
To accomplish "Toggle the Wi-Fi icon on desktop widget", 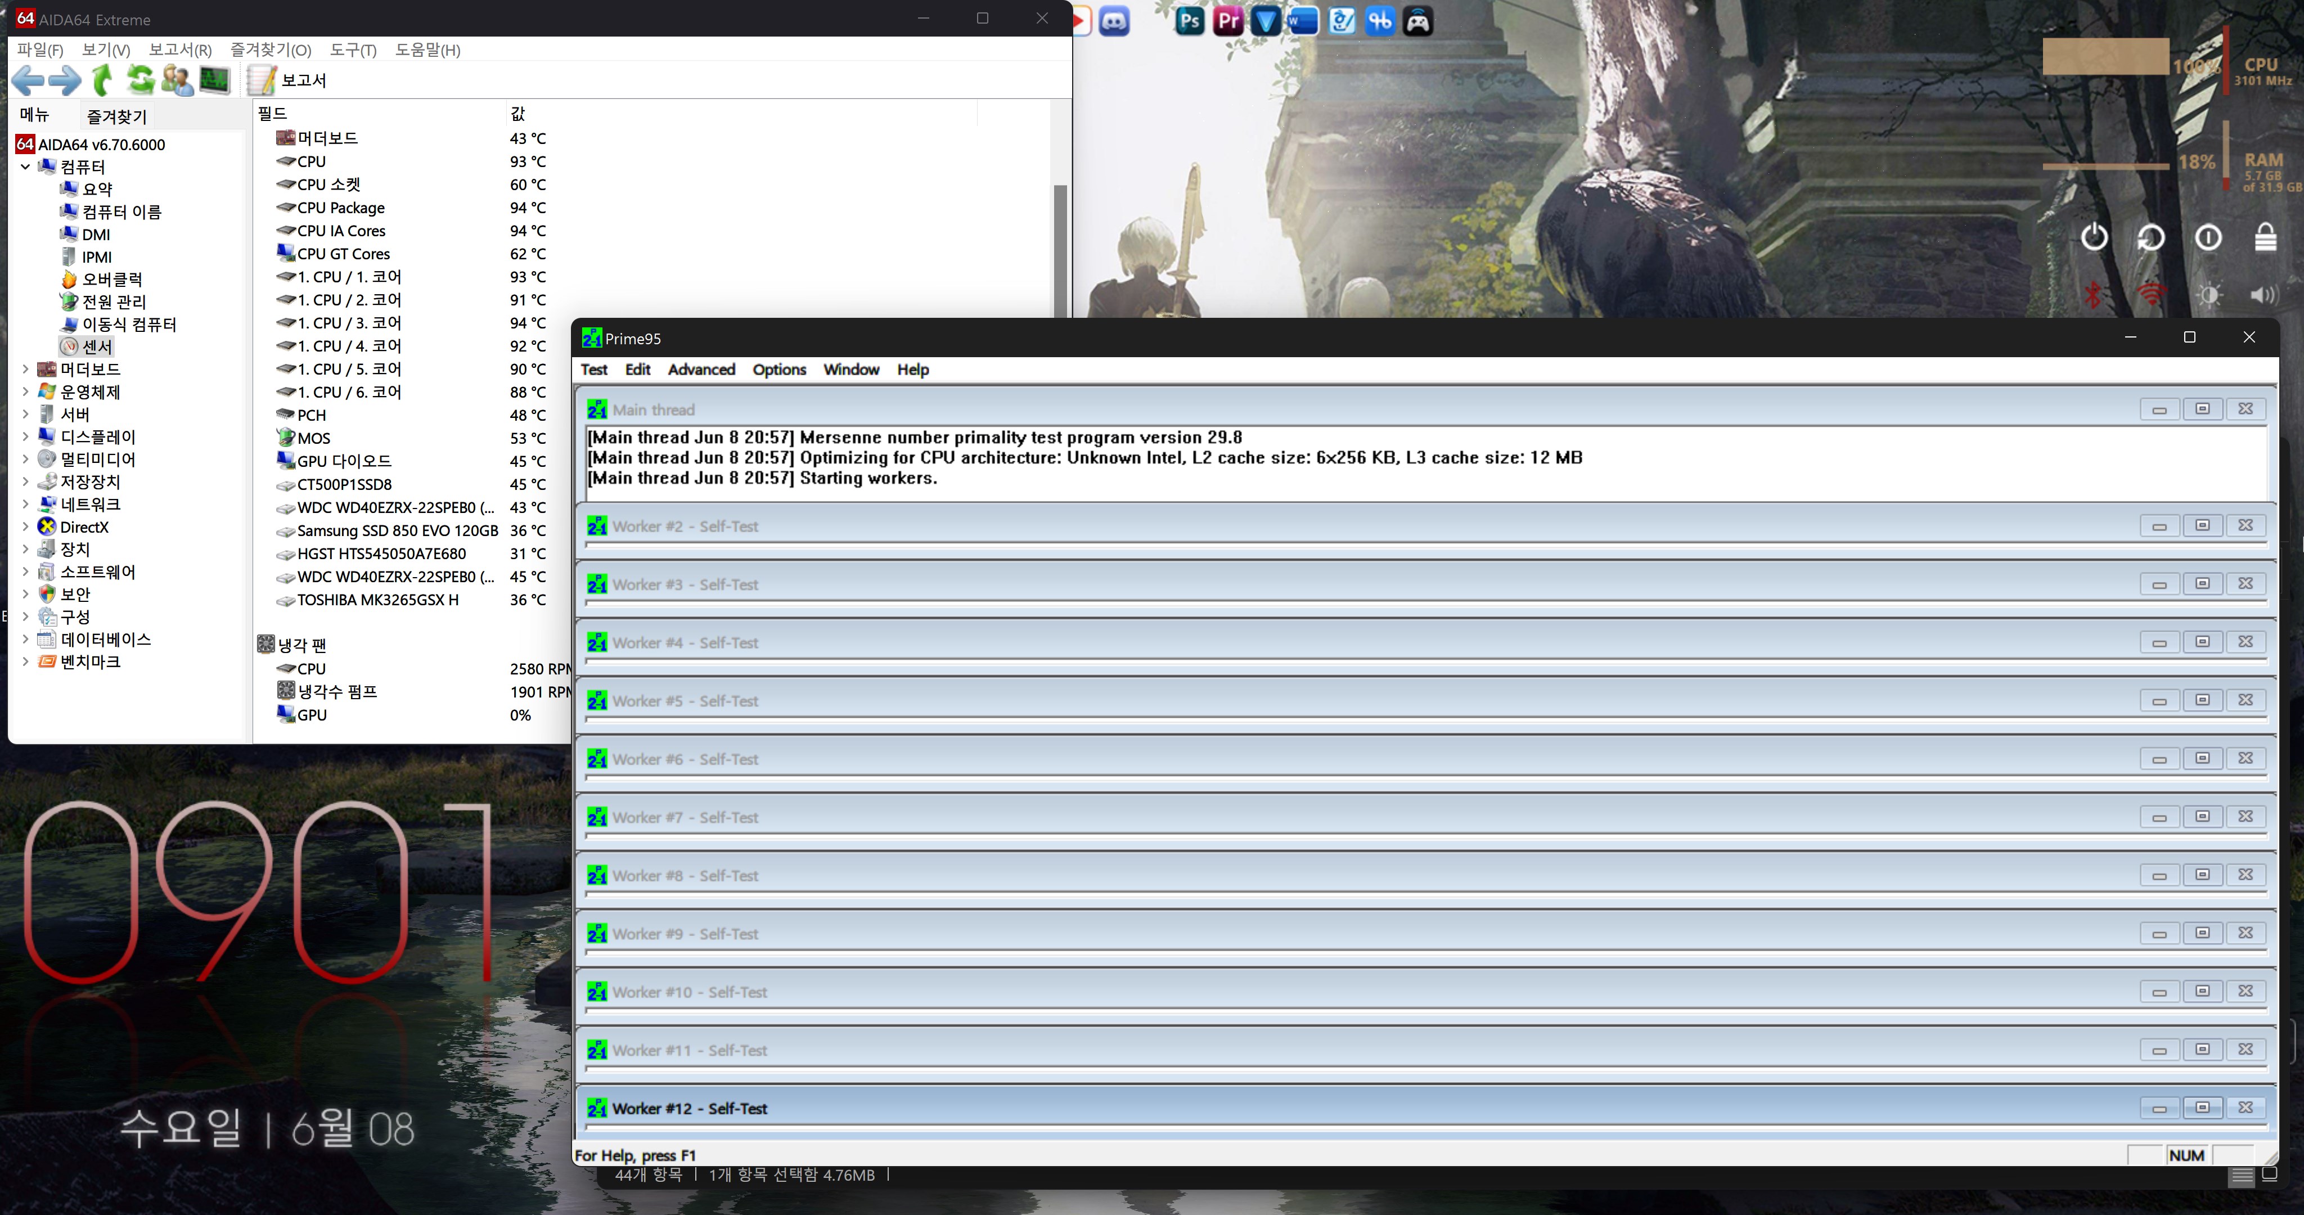I will click(x=2152, y=294).
